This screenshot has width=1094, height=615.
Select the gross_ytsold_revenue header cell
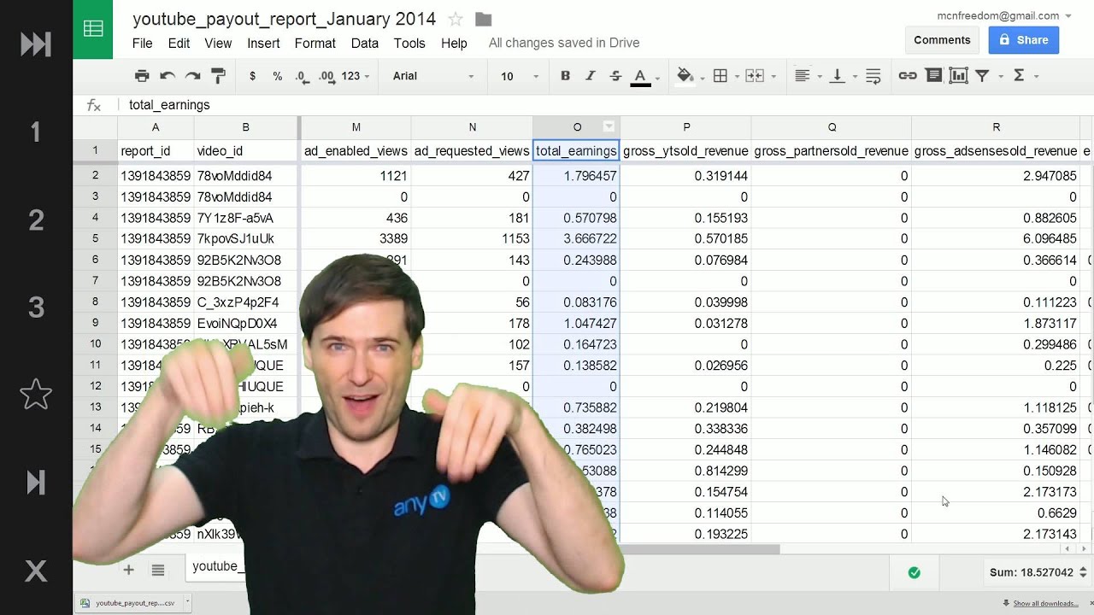coord(685,151)
